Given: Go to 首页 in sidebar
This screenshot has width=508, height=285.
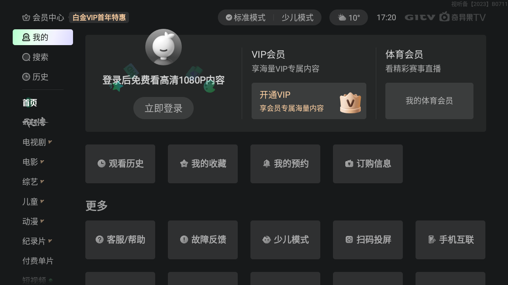Looking at the screenshot, I should 30,103.
